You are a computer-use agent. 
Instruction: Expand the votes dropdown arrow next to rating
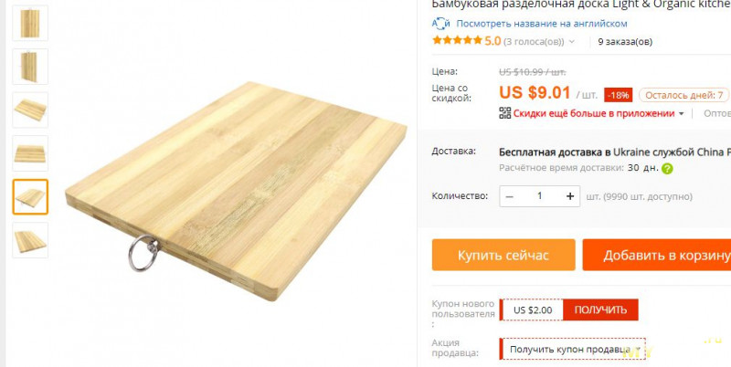pos(572,41)
